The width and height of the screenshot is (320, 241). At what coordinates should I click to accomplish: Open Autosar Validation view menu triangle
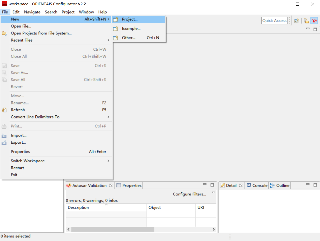point(213,193)
